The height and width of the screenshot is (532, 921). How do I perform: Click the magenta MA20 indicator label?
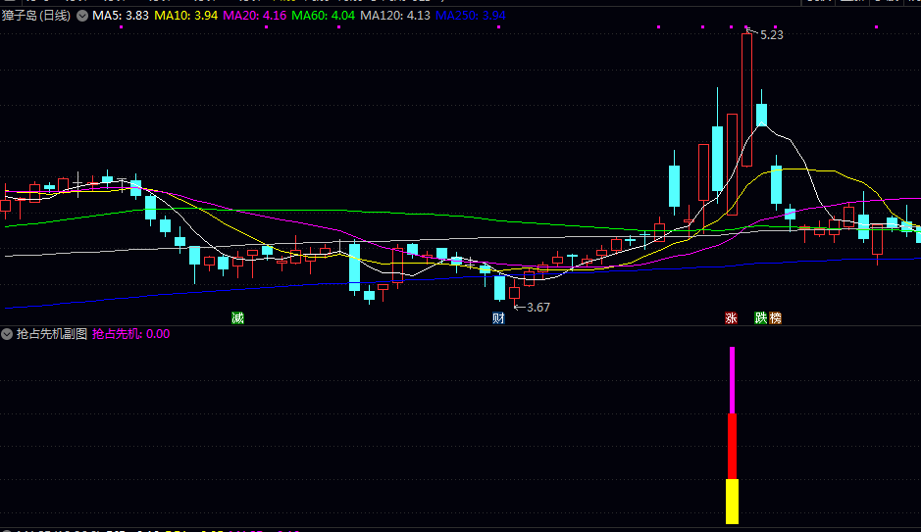tap(255, 16)
